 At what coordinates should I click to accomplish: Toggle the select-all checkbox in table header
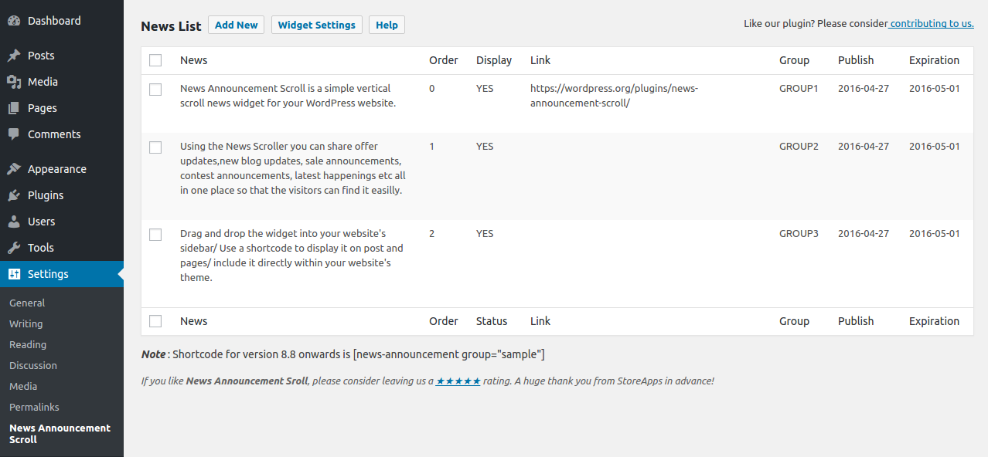(x=155, y=60)
